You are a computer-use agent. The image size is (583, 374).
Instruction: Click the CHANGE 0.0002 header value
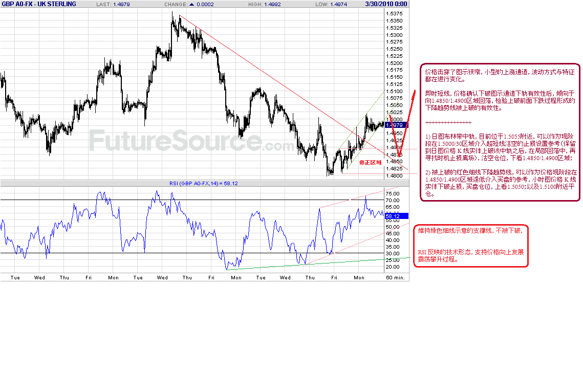point(189,5)
